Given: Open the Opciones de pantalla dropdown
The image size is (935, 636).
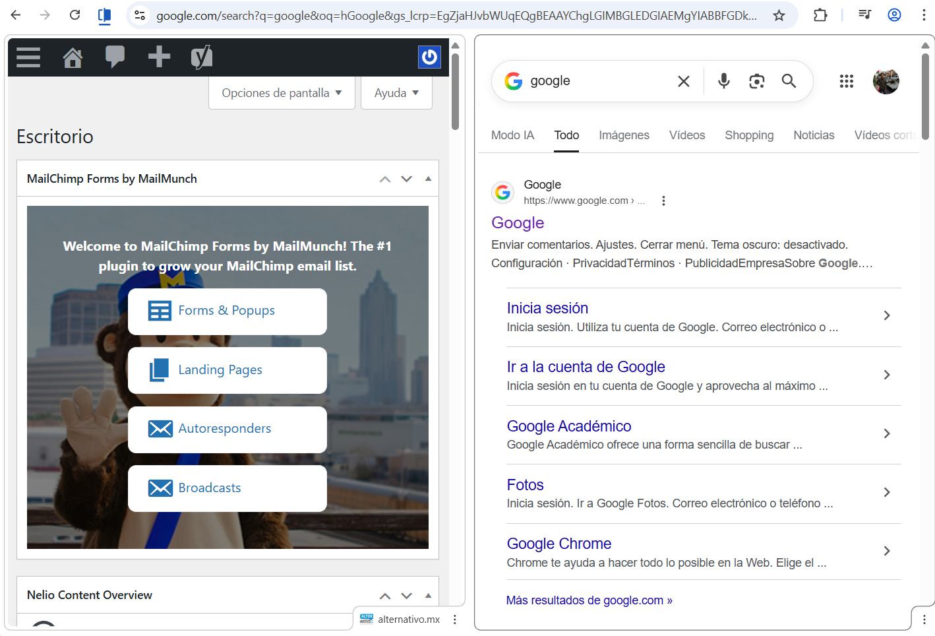Looking at the screenshot, I should tap(282, 93).
